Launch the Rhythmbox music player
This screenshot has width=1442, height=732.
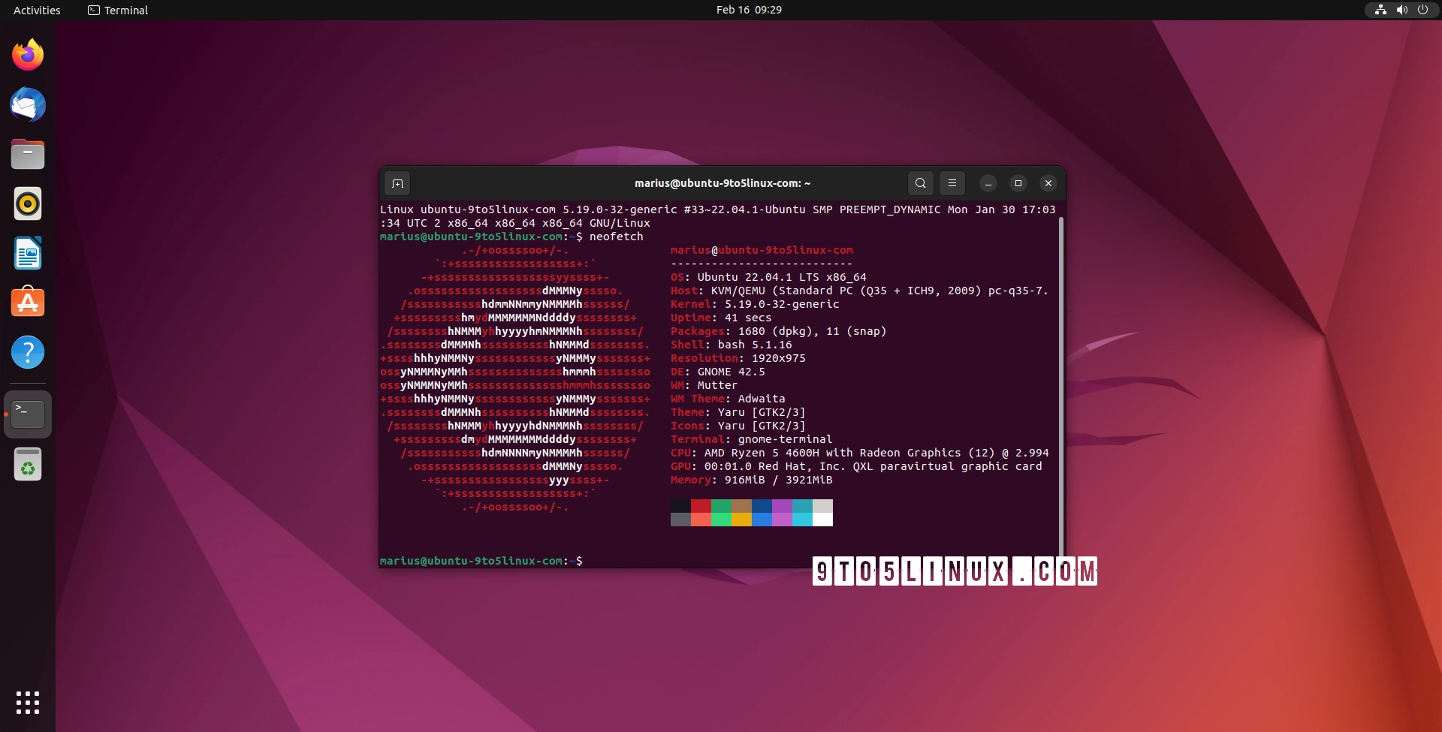pyautogui.click(x=28, y=203)
